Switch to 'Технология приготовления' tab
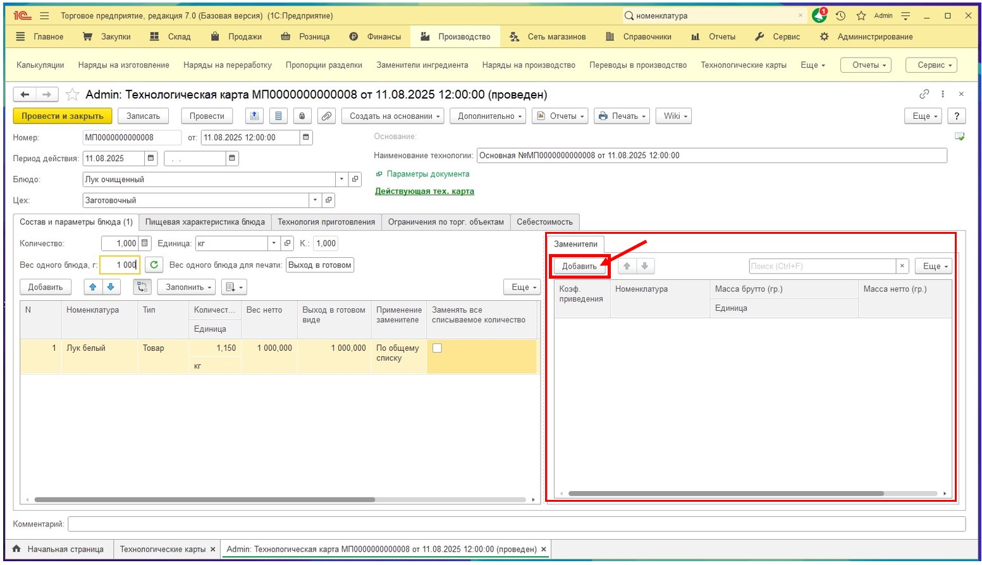This screenshot has width=982, height=565. 326,222
